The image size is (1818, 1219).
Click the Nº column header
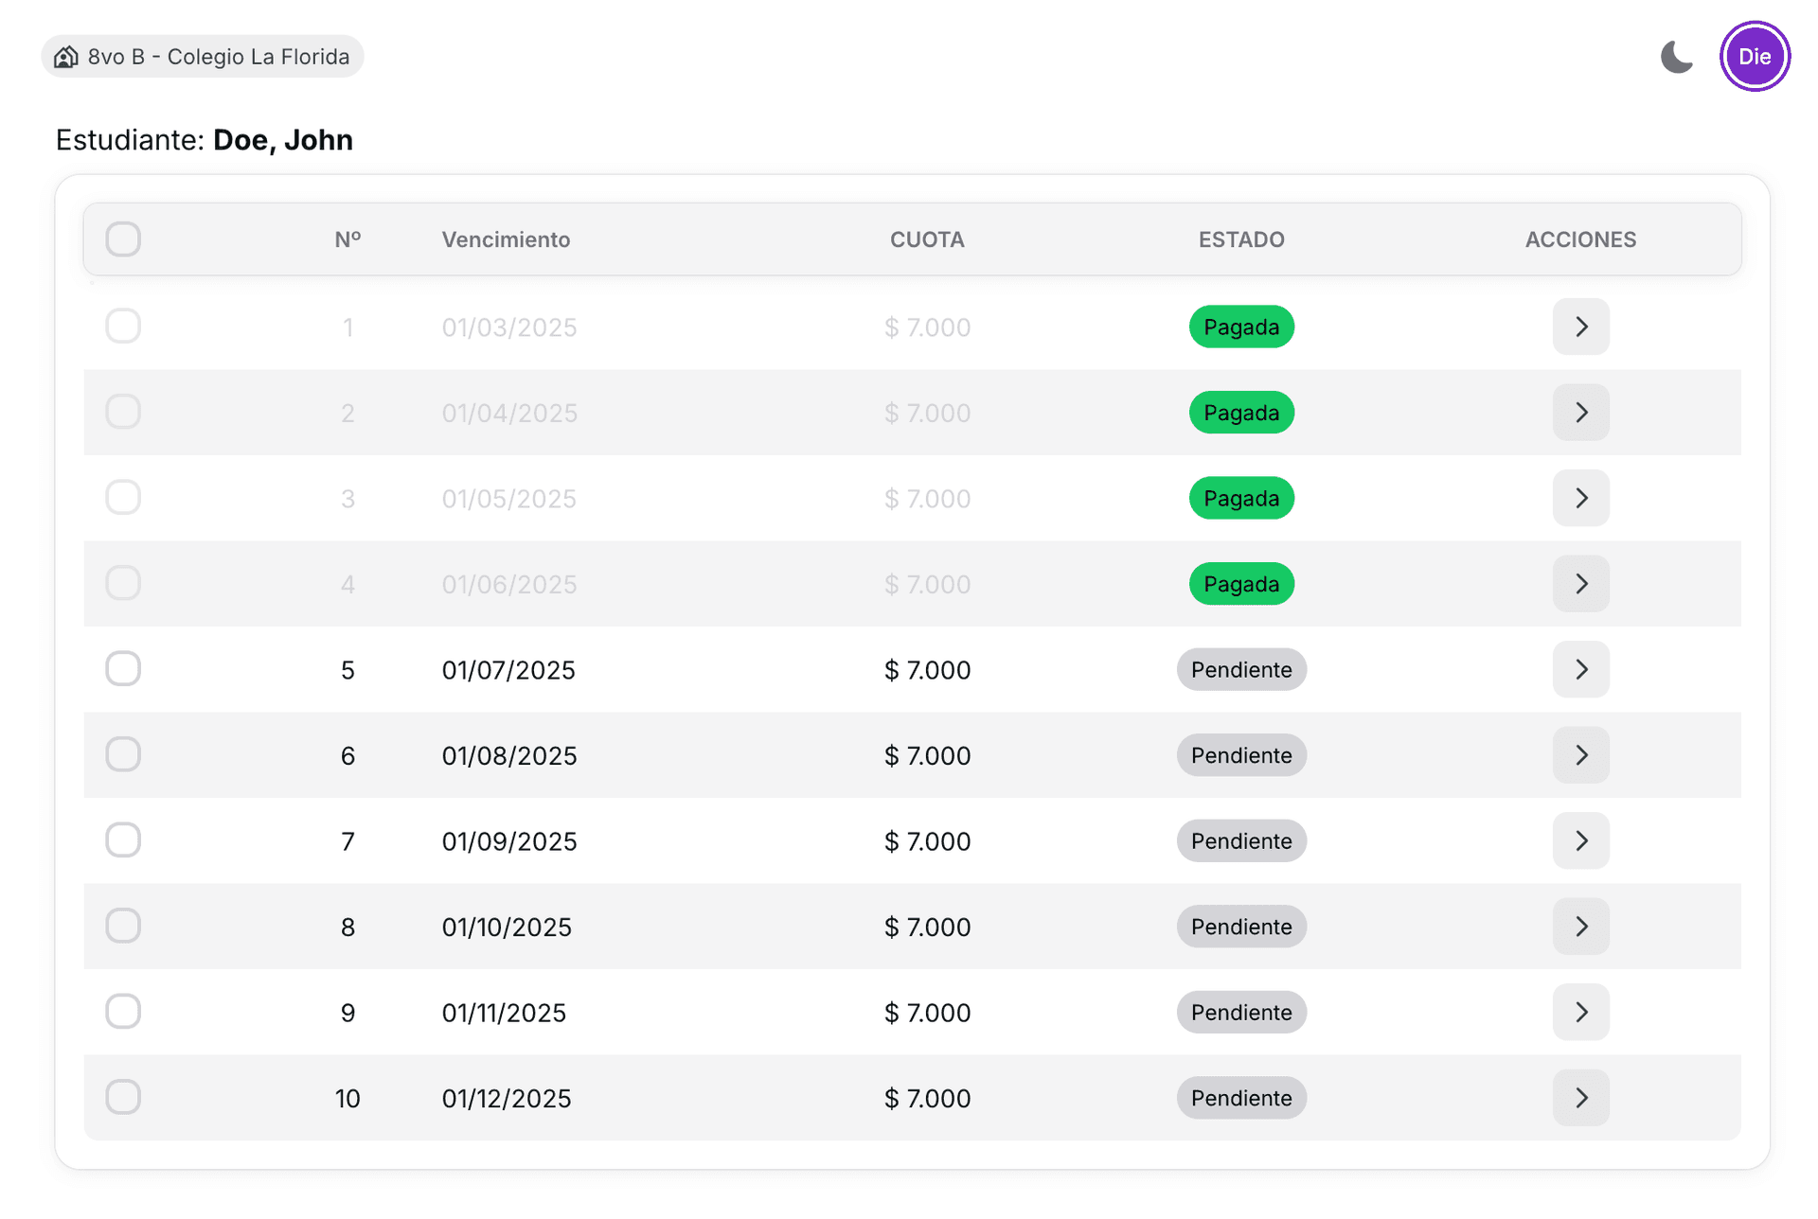pyautogui.click(x=348, y=239)
